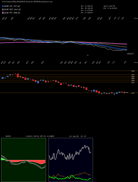Viewport: 138px width, 182px height.
Task: Click the '<Lows' label at the right edge
Action: (136, 62)
